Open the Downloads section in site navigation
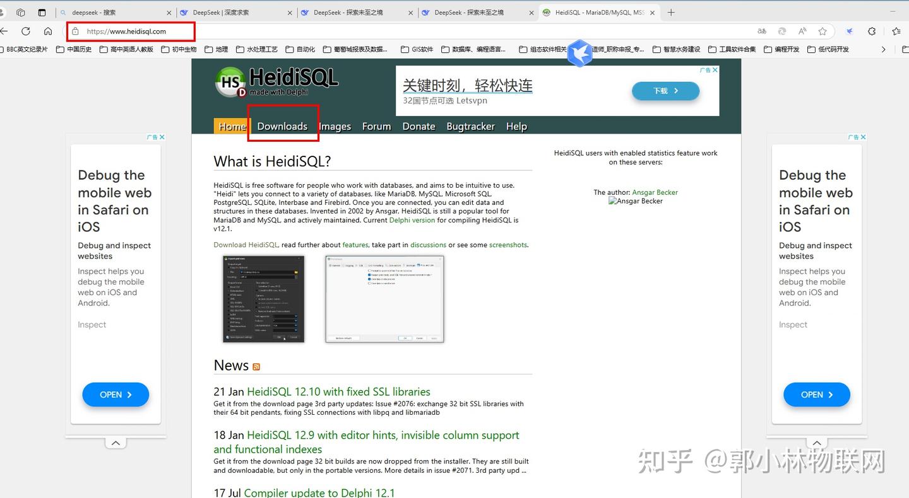This screenshot has width=909, height=498. 282,126
